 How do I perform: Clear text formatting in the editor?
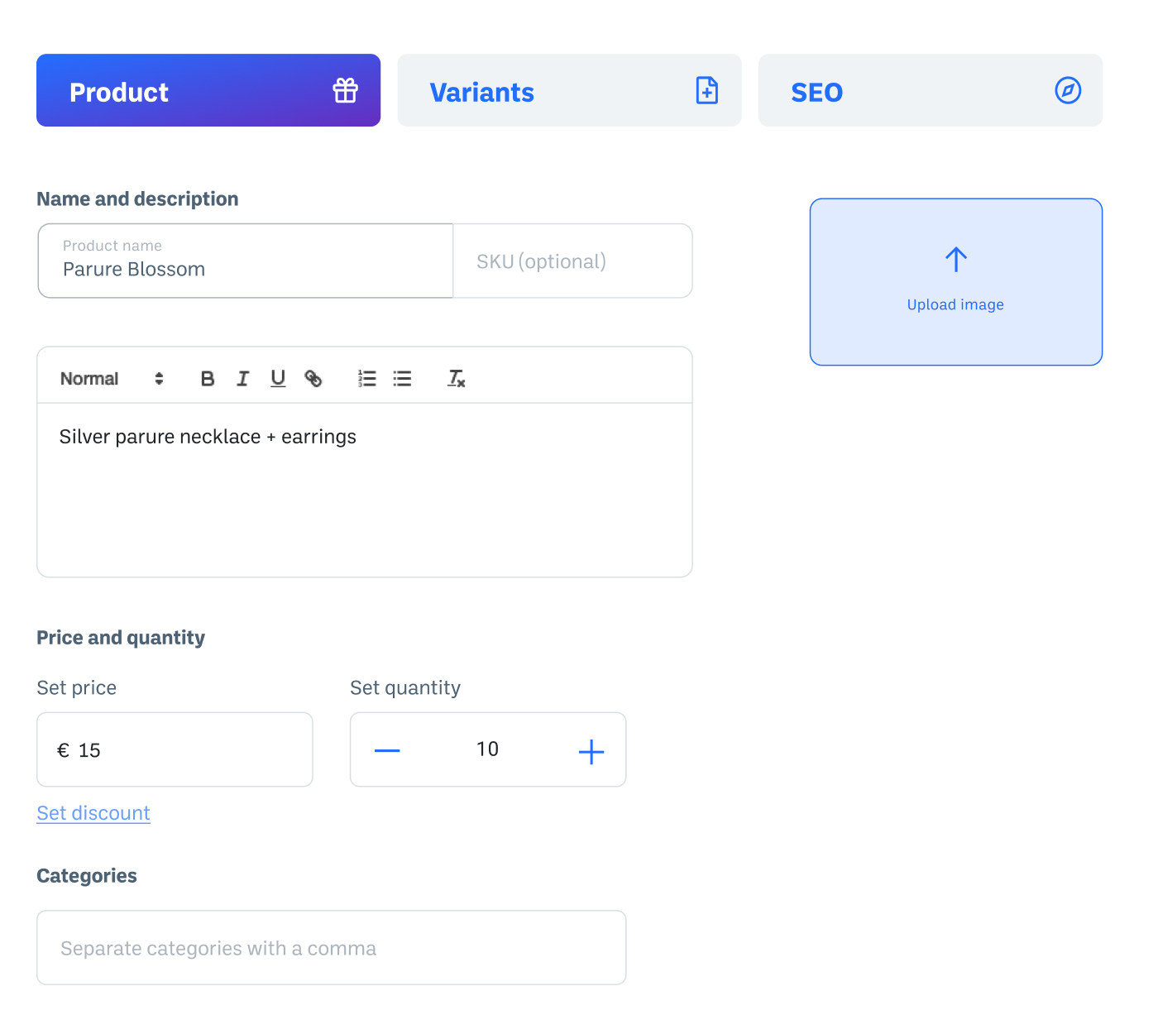[x=456, y=379]
